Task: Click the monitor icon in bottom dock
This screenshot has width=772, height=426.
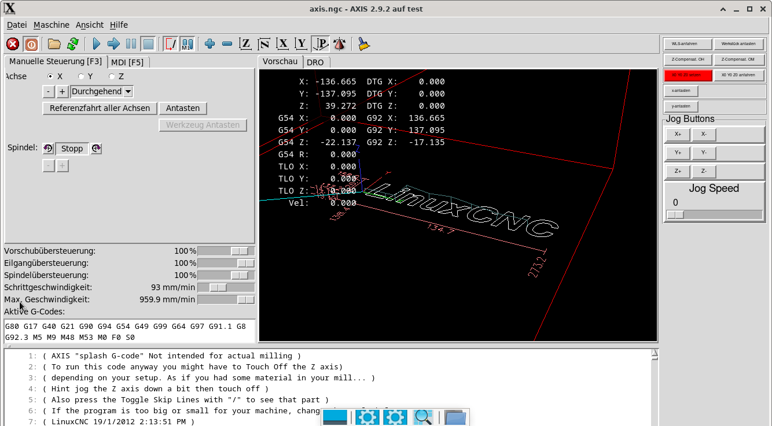Action: click(x=334, y=417)
